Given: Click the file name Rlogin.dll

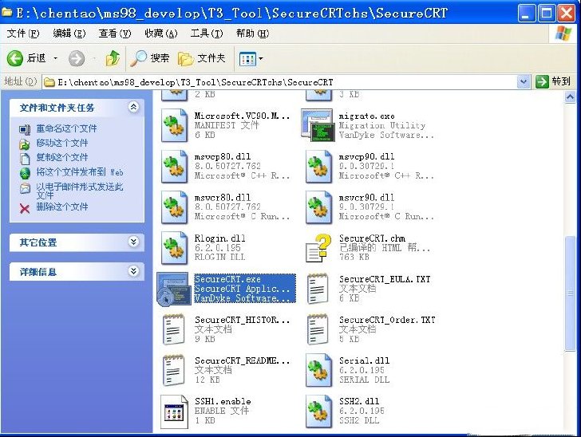Looking at the screenshot, I should tap(219, 238).
